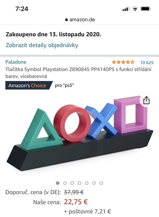159x217 pixels.
Task: Select the last image carousel dot
Action: pos(101,183)
